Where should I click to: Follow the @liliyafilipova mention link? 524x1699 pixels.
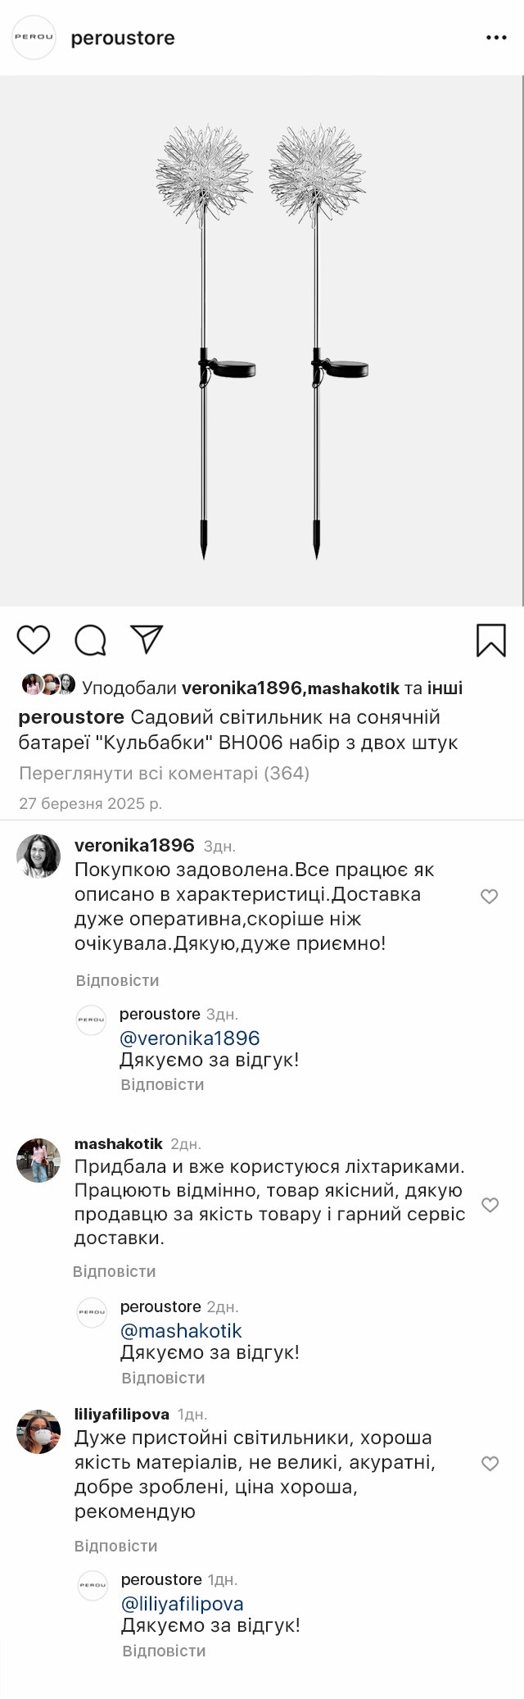point(182,1604)
